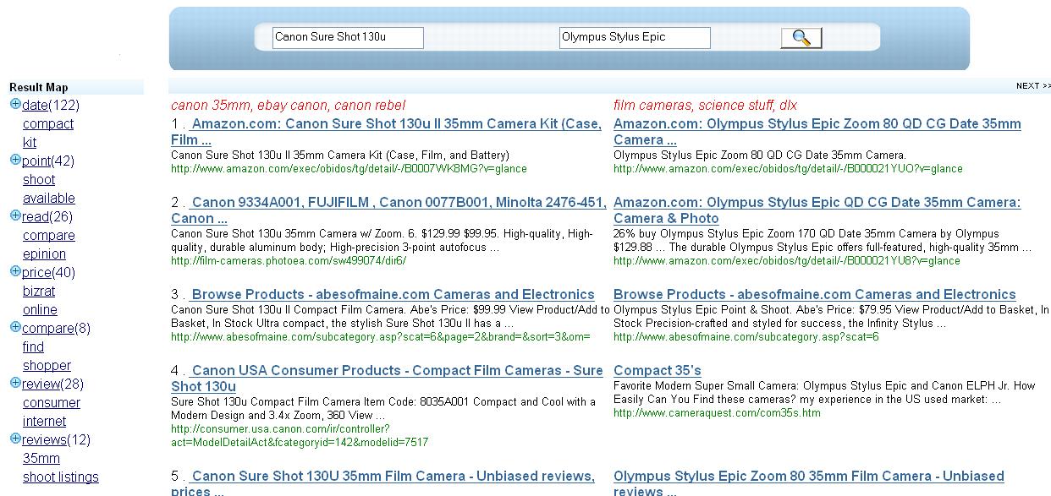Screen dimensions: 1051x496
Task: Click the magnifying glass search button
Action: point(801,38)
